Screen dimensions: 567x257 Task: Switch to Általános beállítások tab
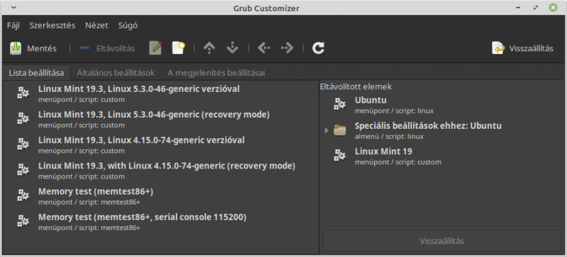point(116,73)
